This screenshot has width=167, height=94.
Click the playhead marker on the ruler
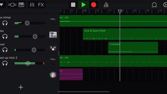[120, 11]
